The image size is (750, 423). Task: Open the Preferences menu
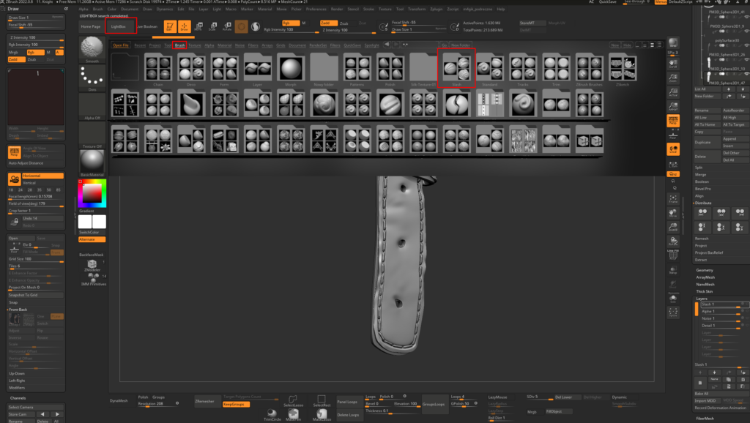pyautogui.click(x=316, y=9)
